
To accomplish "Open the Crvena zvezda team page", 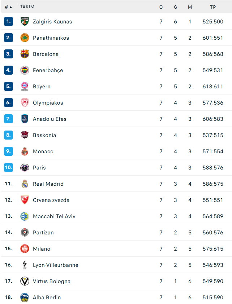I will click(51, 200).
